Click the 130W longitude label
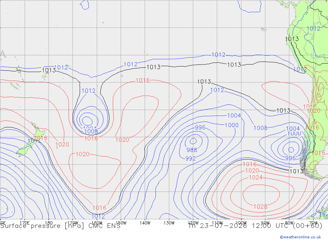The height and width of the screenshot is (240, 328). 169,223
